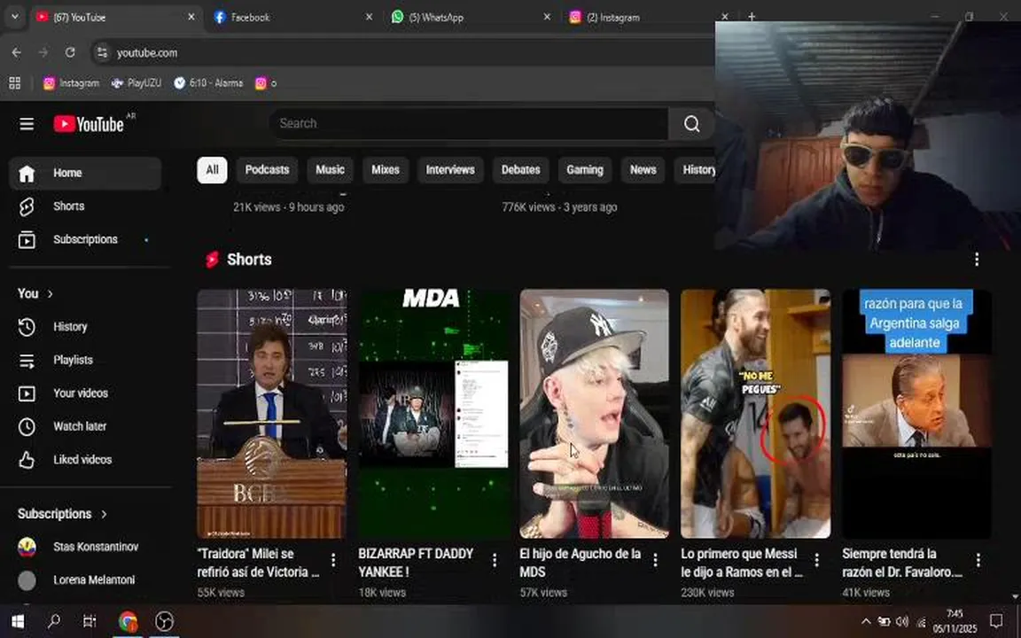Open the tab search dropdown arrow
This screenshot has width=1021, height=638.
[x=14, y=17]
